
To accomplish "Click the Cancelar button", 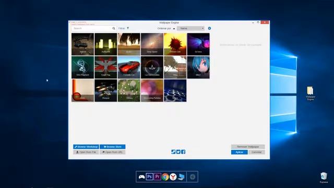I will tap(256, 152).
